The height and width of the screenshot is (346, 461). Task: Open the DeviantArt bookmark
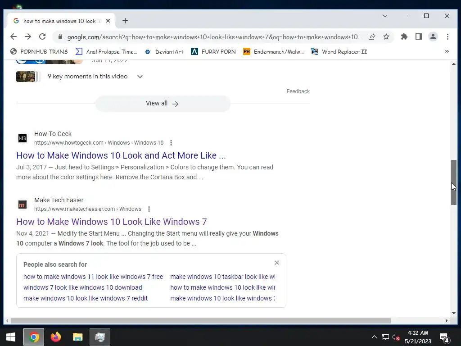(164, 52)
